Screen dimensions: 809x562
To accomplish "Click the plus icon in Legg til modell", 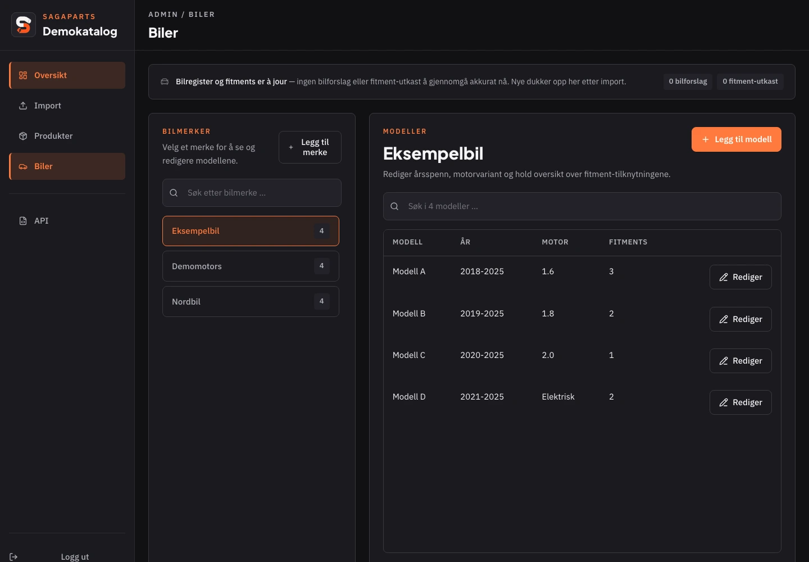I will tap(706, 139).
